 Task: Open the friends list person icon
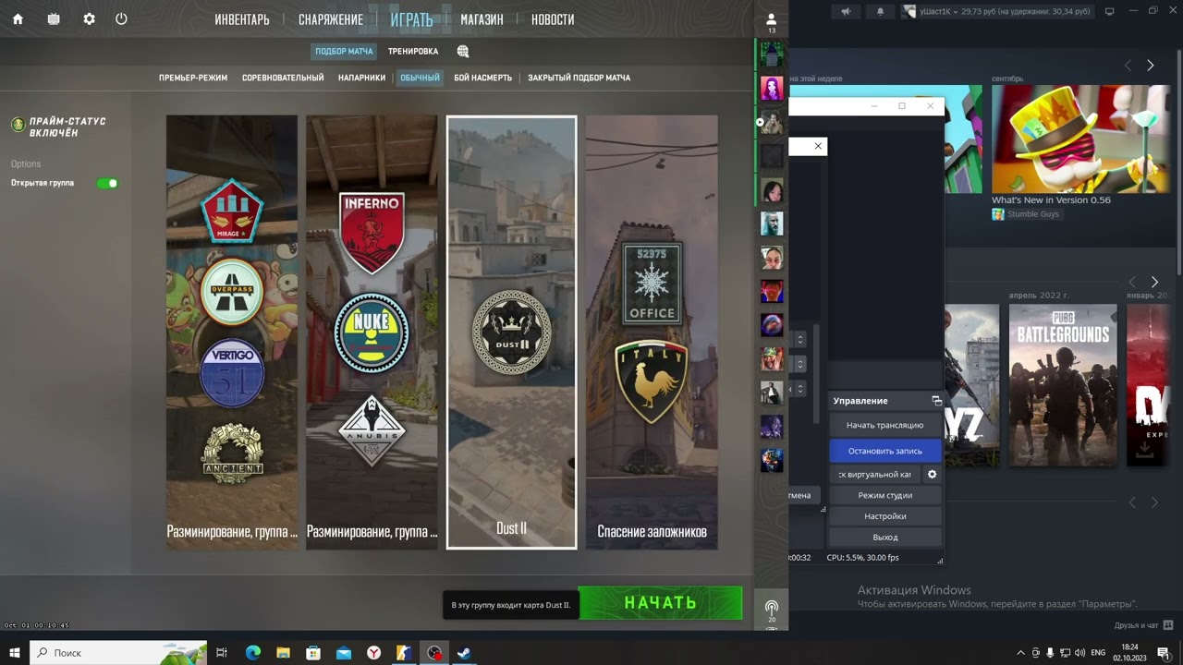(772, 18)
